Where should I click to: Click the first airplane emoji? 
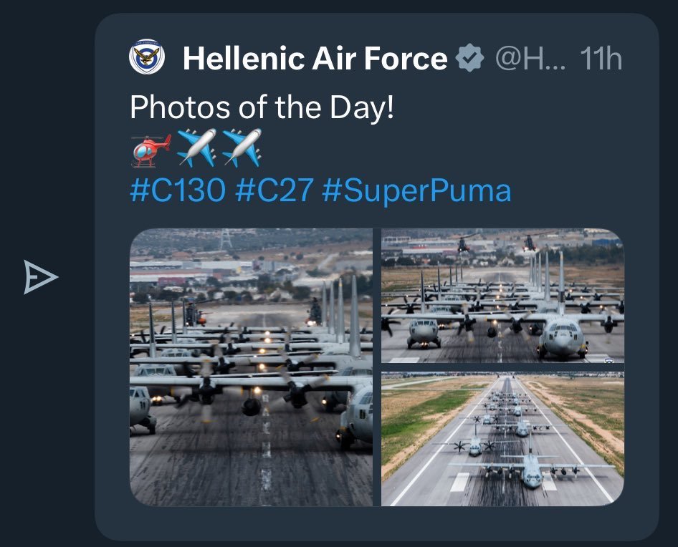pos(196,148)
